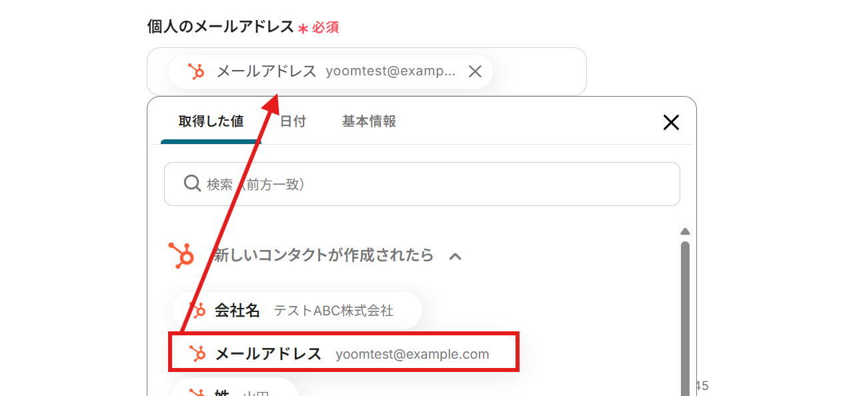Click the 新しいコンタクトが作成されたら section heading
The image size is (851, 396).
323,255
